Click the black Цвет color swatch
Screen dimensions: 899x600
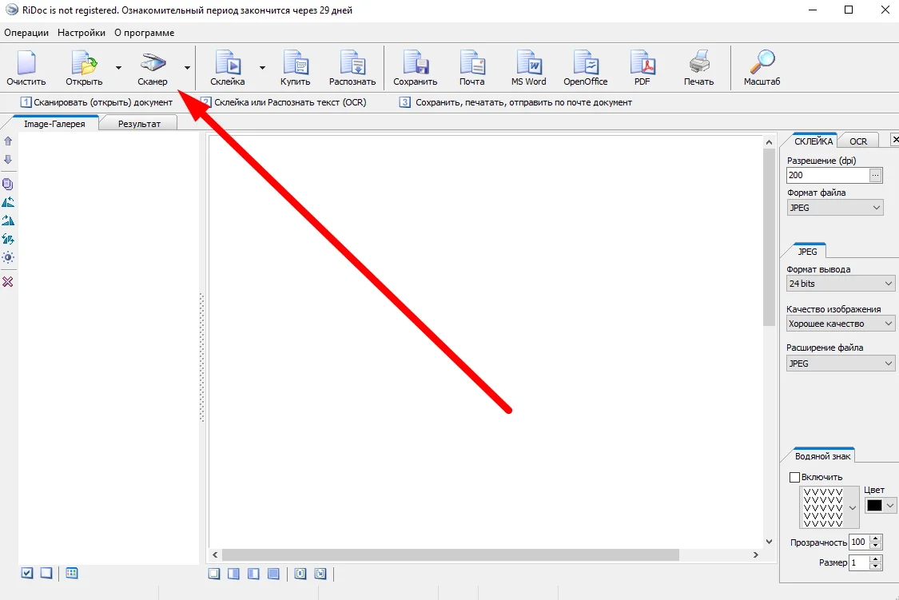[874, 506]
